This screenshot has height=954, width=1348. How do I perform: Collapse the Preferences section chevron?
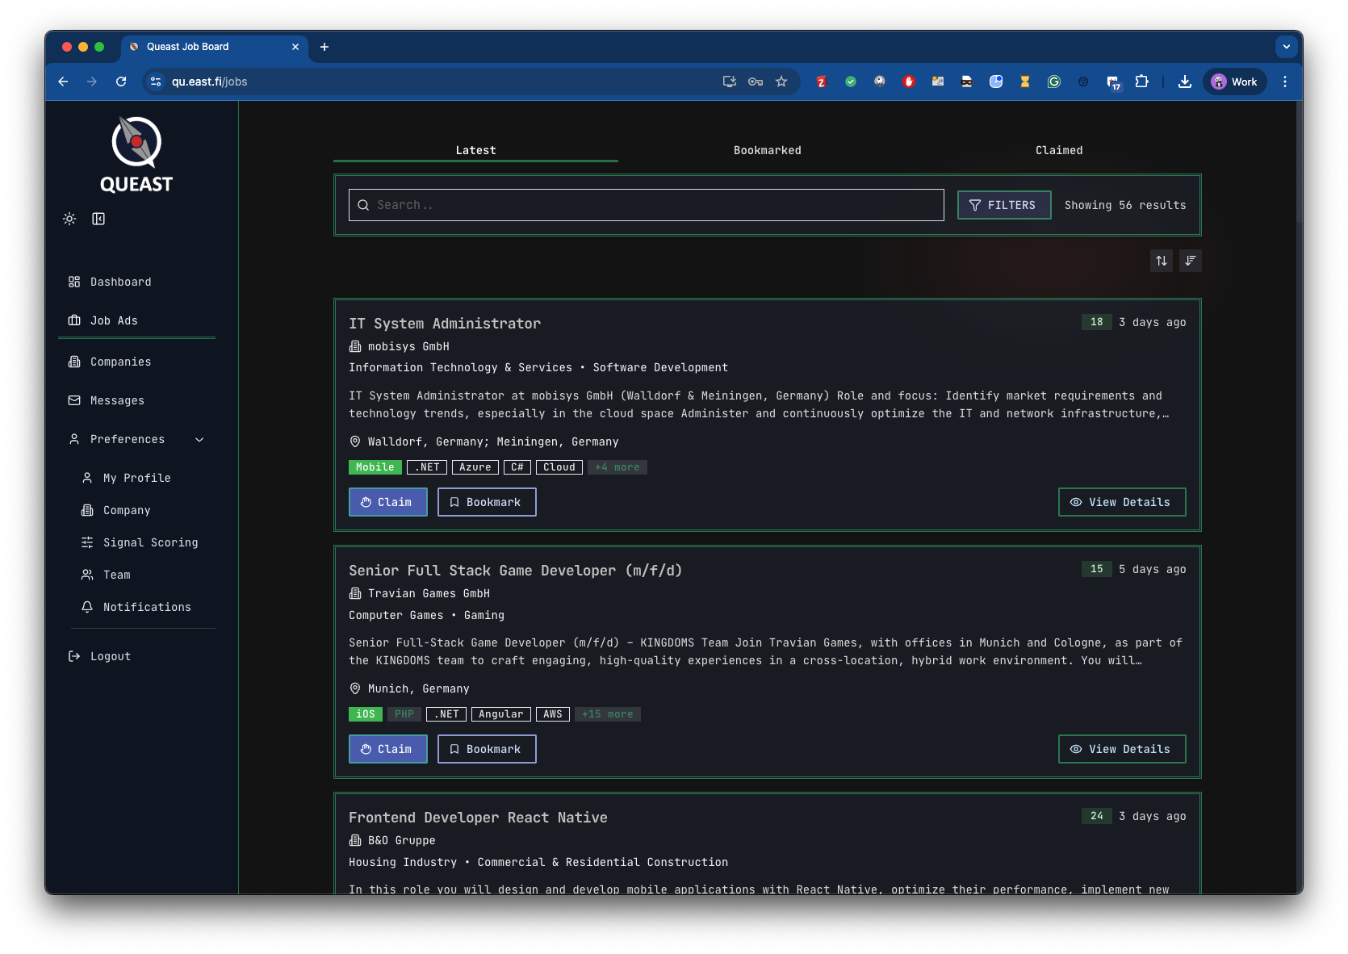click(x=199, y=440)
